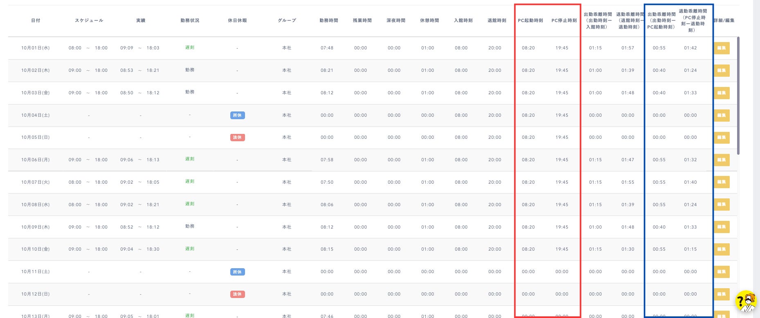Select the 01:30 divergence on 10月10日(金)
The image size is (760, 318).
coord(628,249)
